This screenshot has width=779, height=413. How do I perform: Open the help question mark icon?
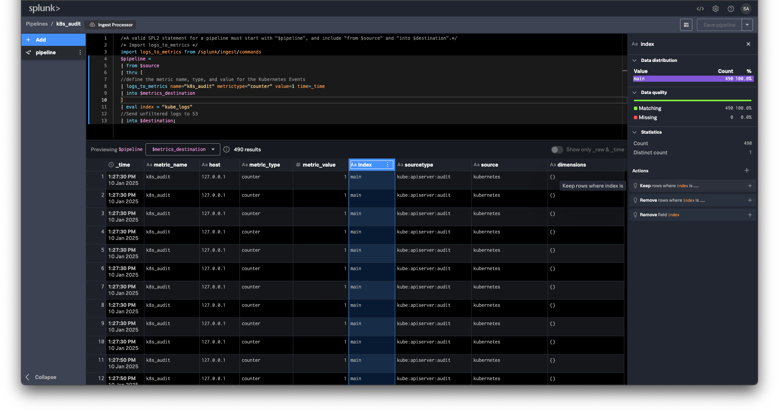point(731,8)
